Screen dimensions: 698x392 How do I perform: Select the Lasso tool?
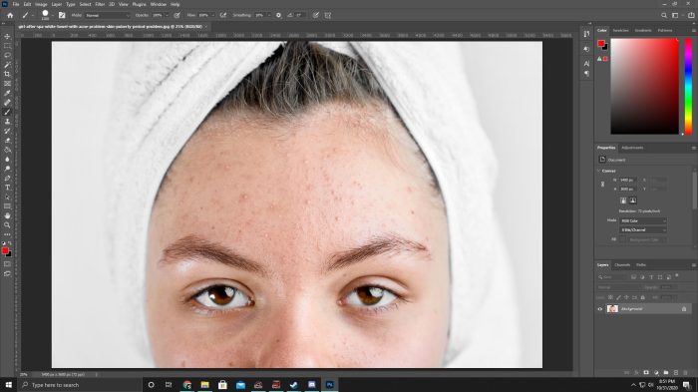(x=7, y=55)
